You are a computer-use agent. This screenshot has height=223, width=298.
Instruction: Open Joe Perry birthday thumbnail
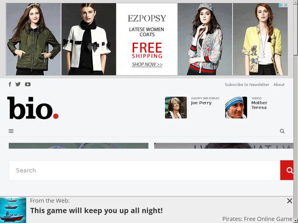click(x=176, y=107)
